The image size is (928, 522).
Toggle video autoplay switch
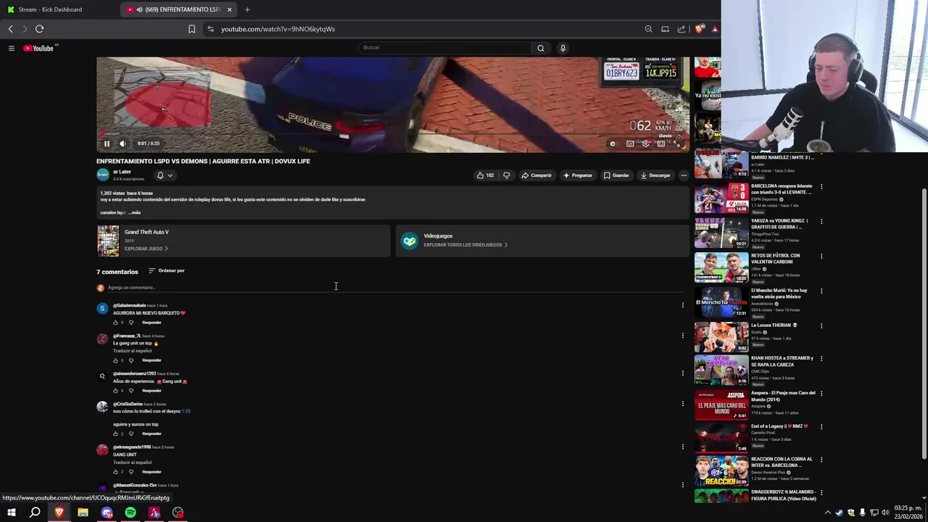click(613, 144)
